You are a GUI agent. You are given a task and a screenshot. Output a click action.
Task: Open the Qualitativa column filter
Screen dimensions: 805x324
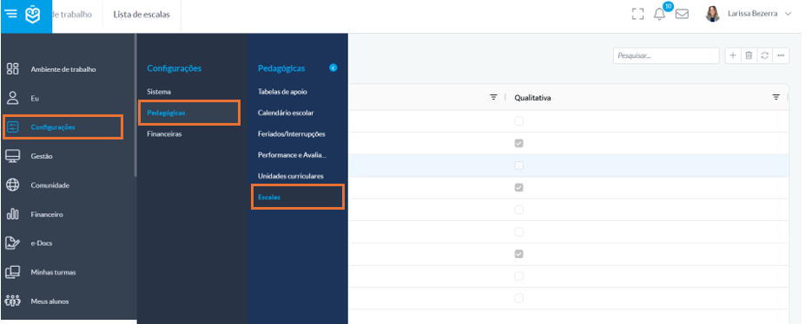point(776,97)
